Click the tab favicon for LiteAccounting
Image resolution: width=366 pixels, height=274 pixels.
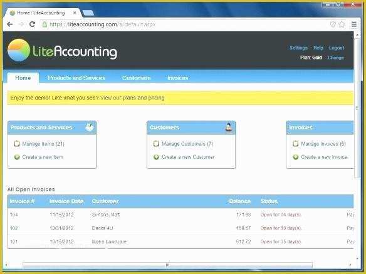point(13,13)
